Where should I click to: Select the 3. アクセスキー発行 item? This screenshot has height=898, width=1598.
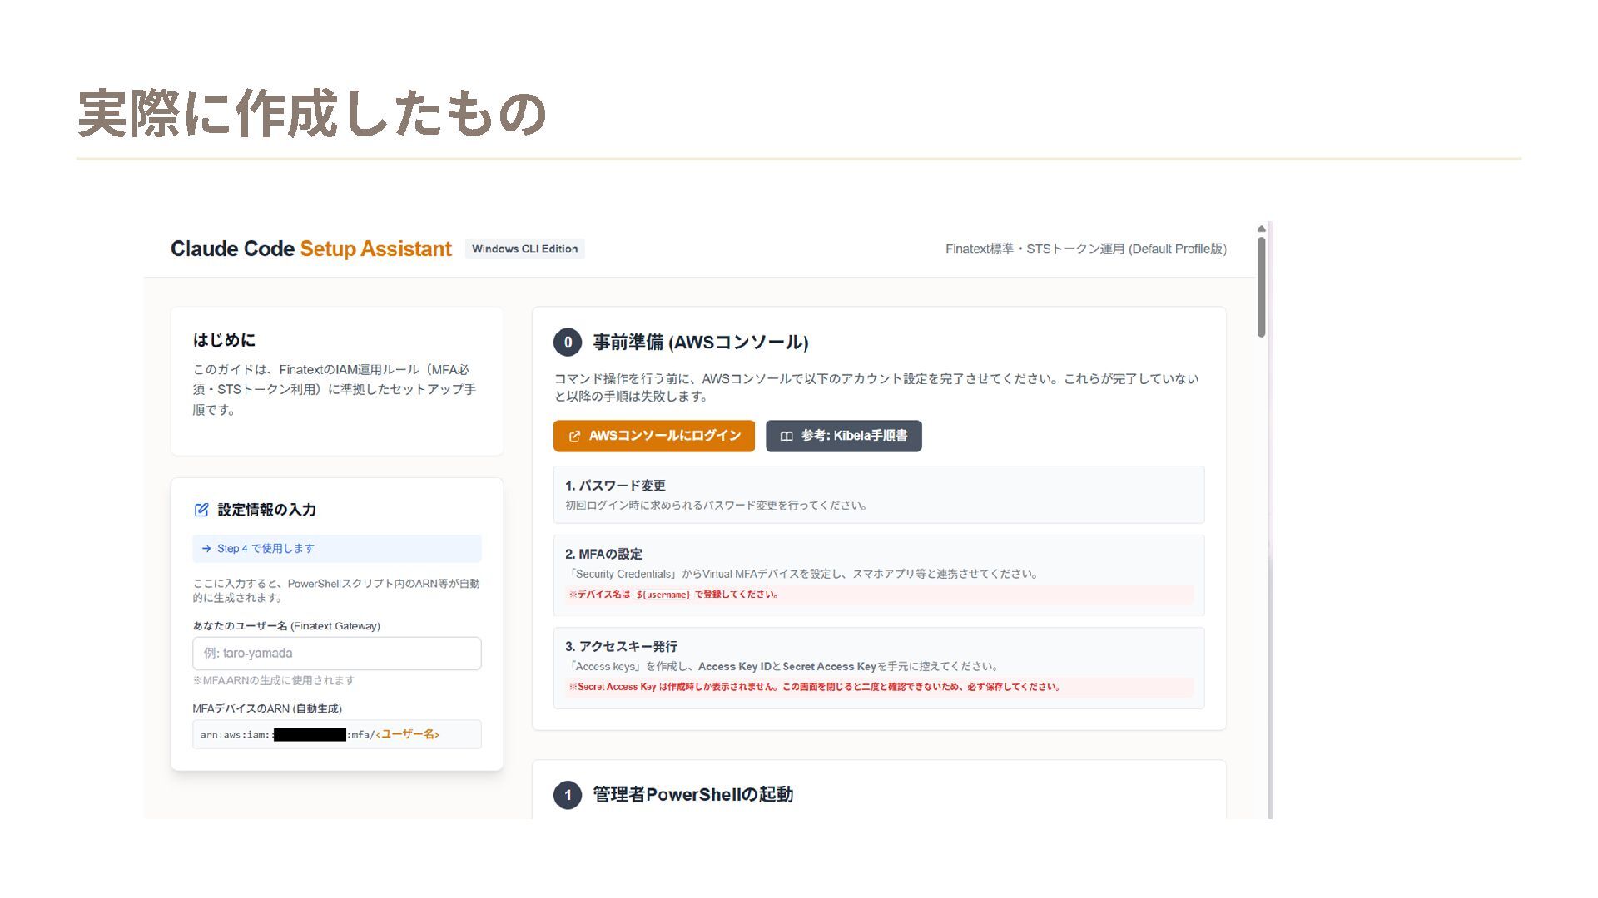(878, 667)
